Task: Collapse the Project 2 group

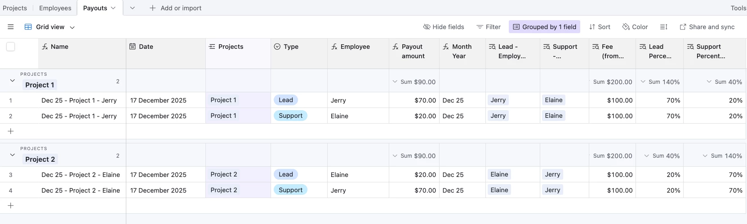Action: [13, 155]
